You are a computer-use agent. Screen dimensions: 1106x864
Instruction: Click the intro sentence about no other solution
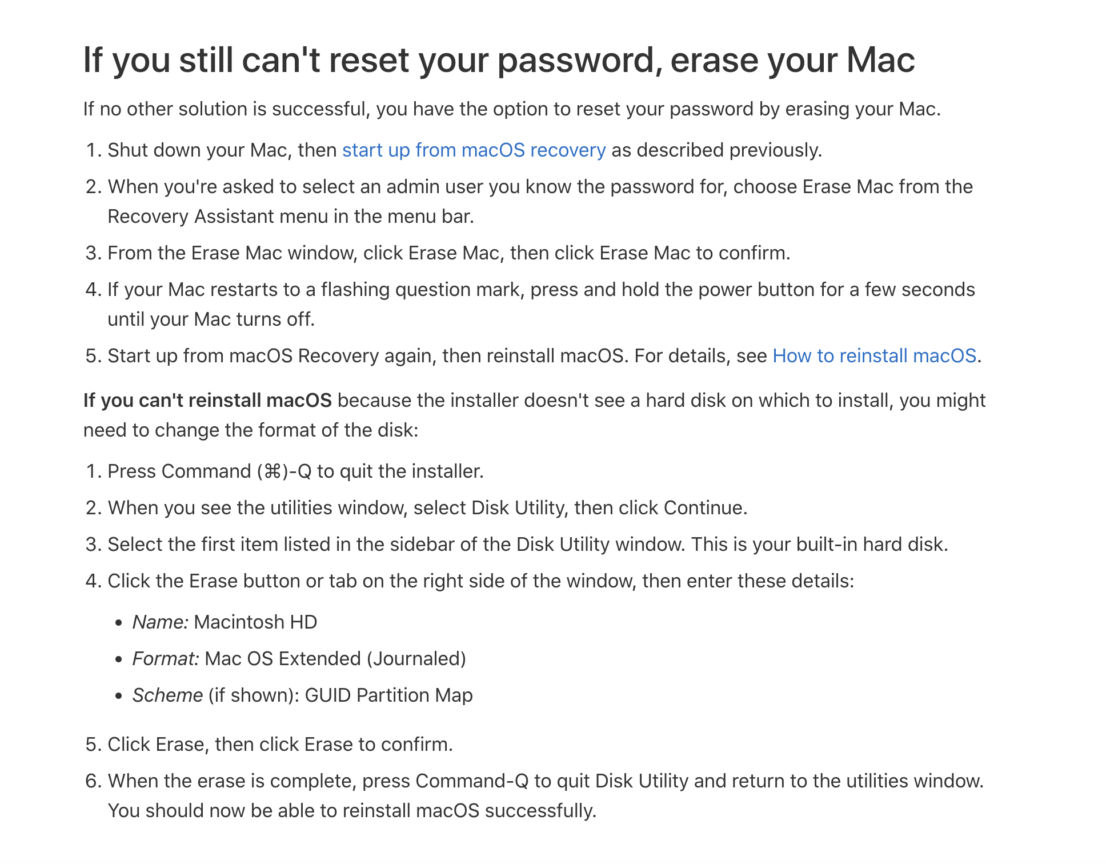click(511, 109)
